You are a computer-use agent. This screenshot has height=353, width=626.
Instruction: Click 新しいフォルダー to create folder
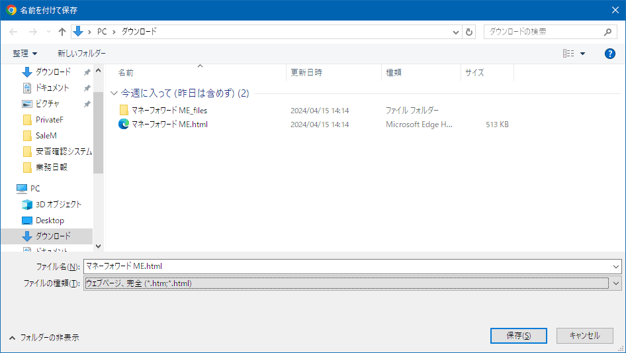(81, 54)
